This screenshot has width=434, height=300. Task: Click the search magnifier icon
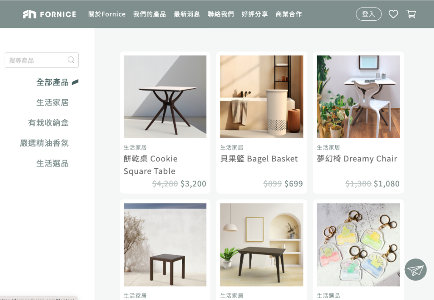click(x=71, y=60)
